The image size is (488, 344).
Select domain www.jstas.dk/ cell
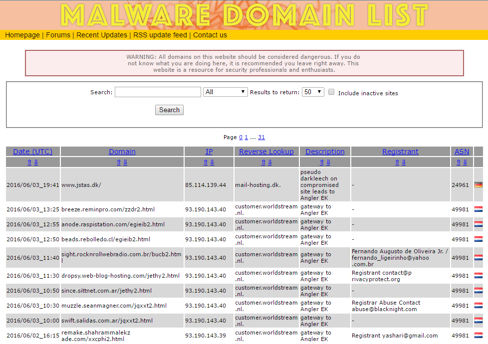[122, 185]
